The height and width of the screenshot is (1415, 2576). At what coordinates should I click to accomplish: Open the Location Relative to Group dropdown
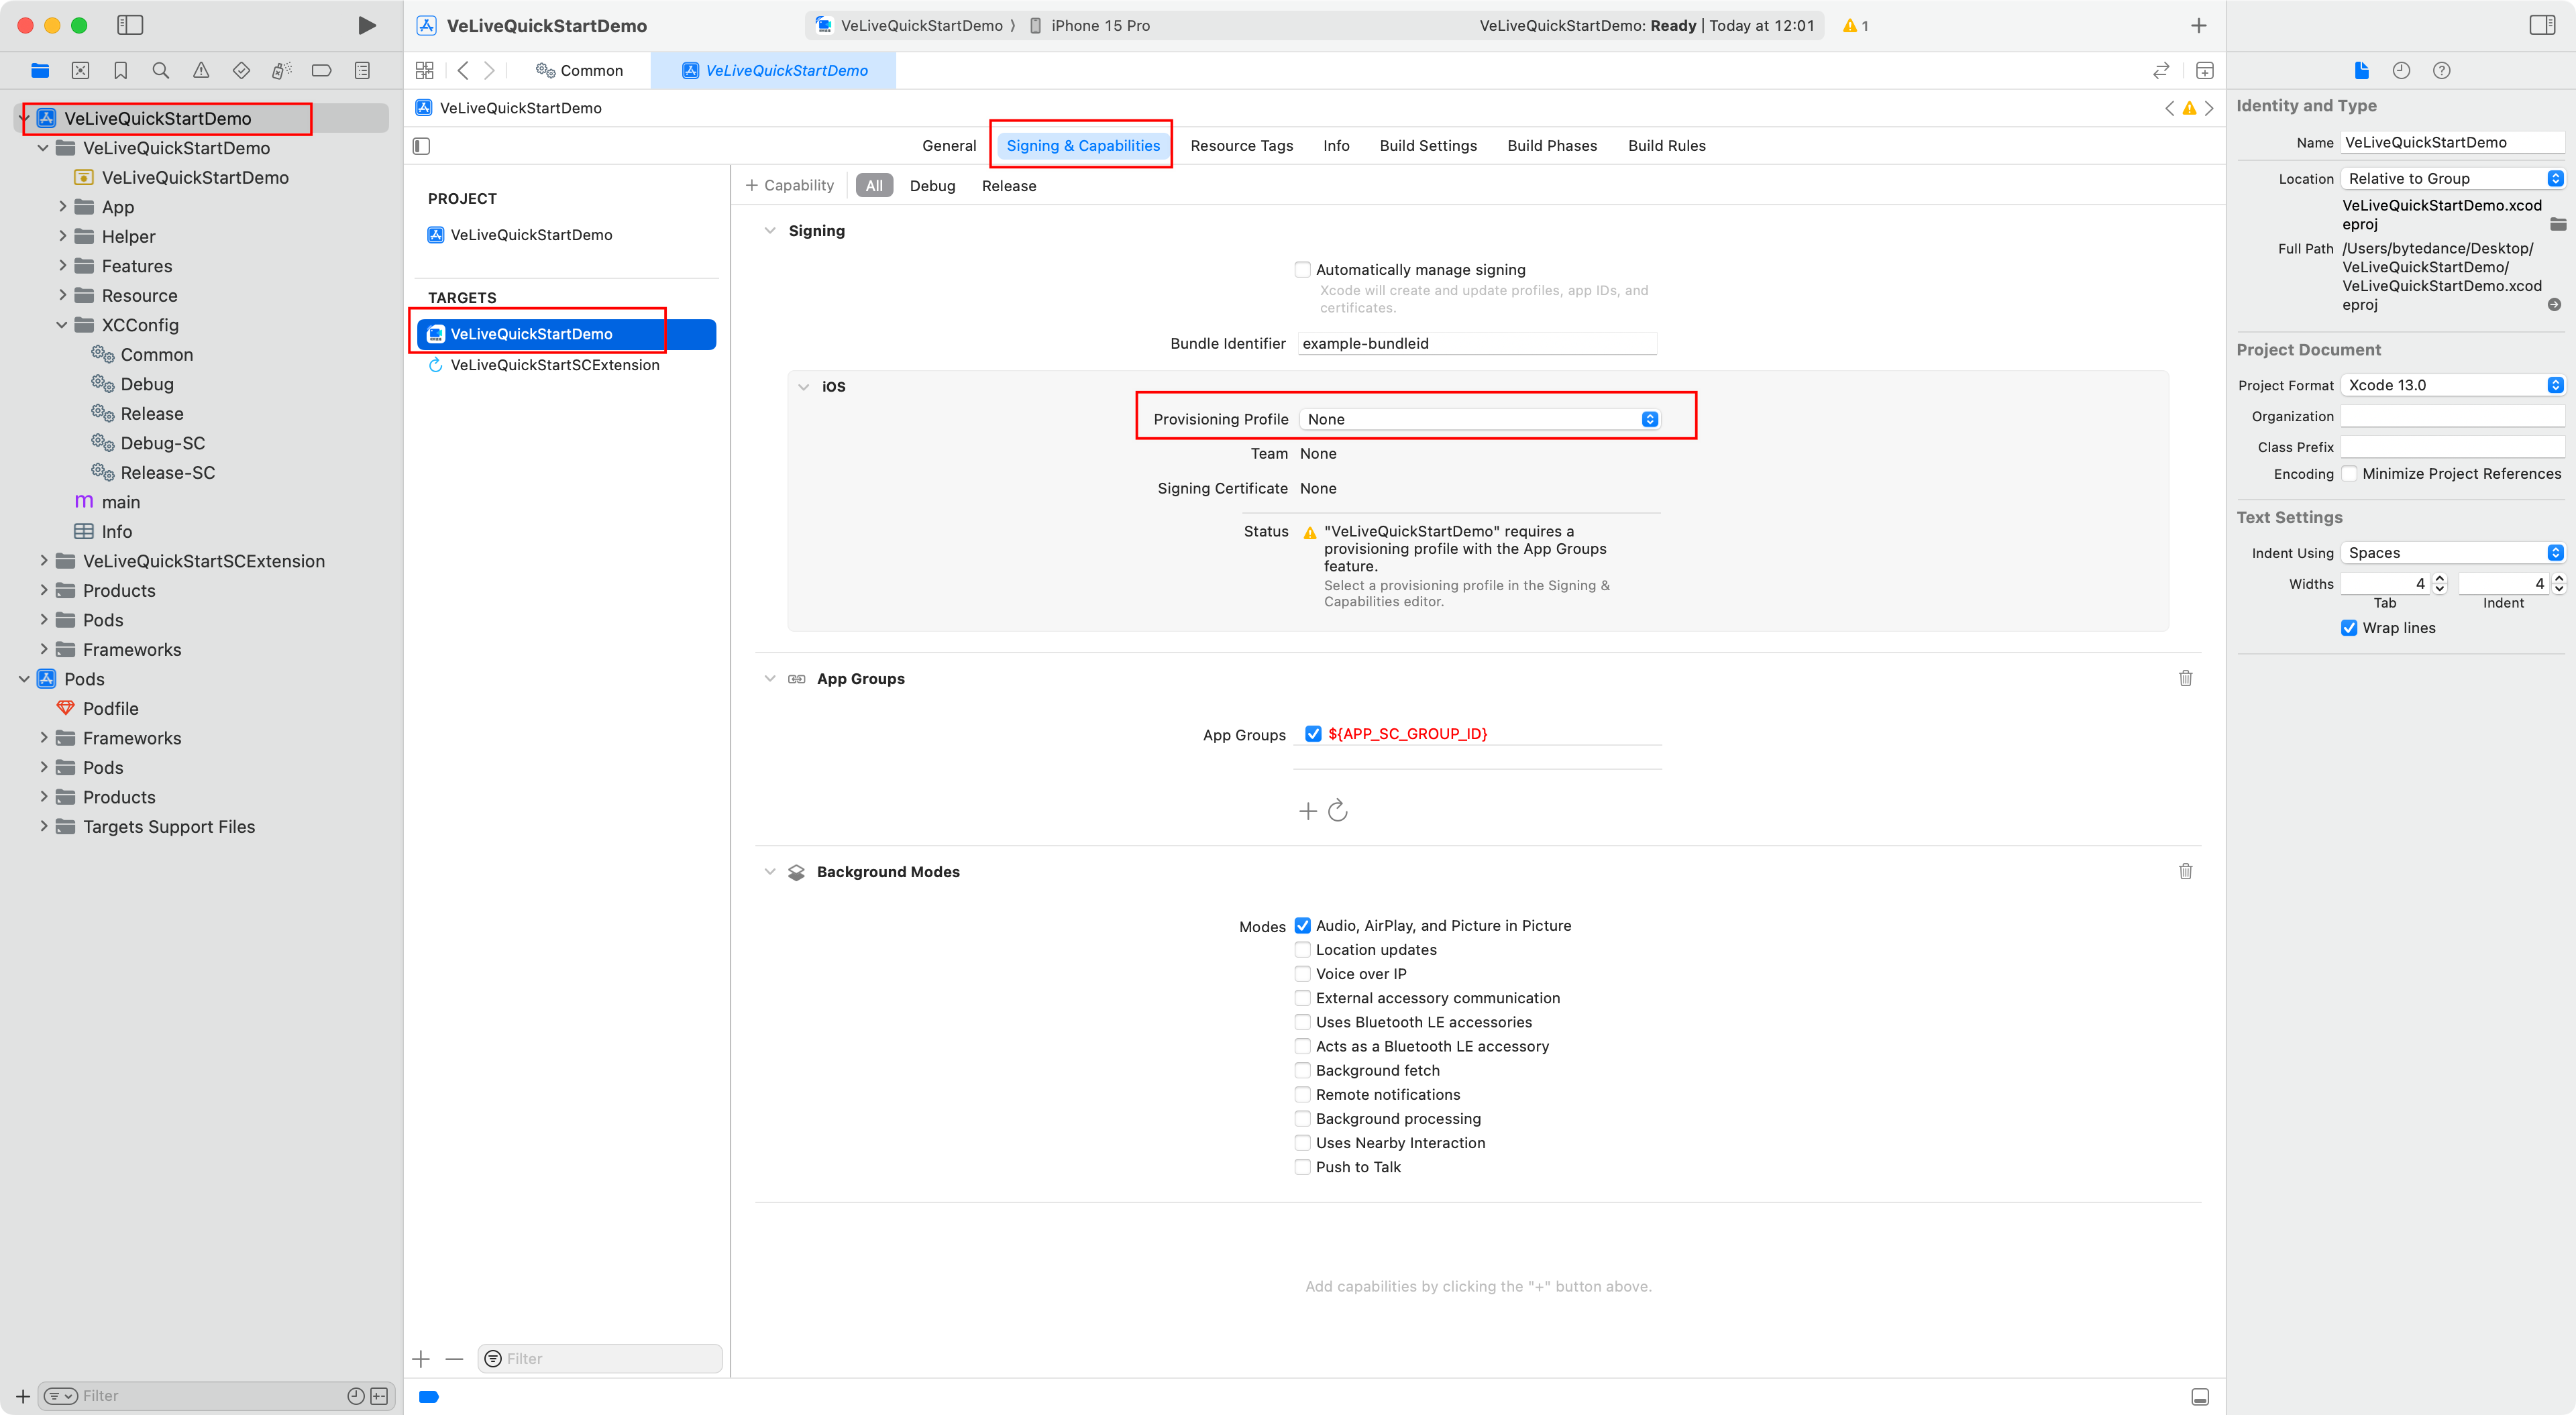click(x=2453, y=178)
